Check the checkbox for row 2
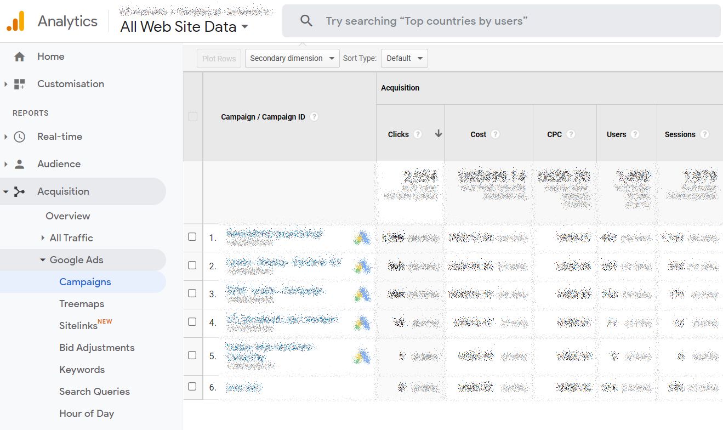Image resolution: width=723 pixels, height=430 pixels. click(x=193, y=265)
